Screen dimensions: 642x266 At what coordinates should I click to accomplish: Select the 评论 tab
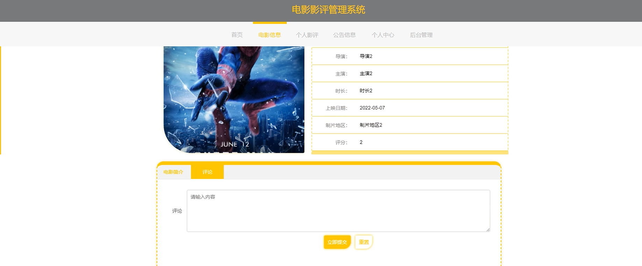click(207, 172)
